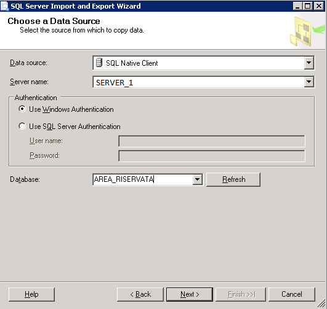Go to Next wizard step
This screenshot has height=309, width=327.
[190, 294]
